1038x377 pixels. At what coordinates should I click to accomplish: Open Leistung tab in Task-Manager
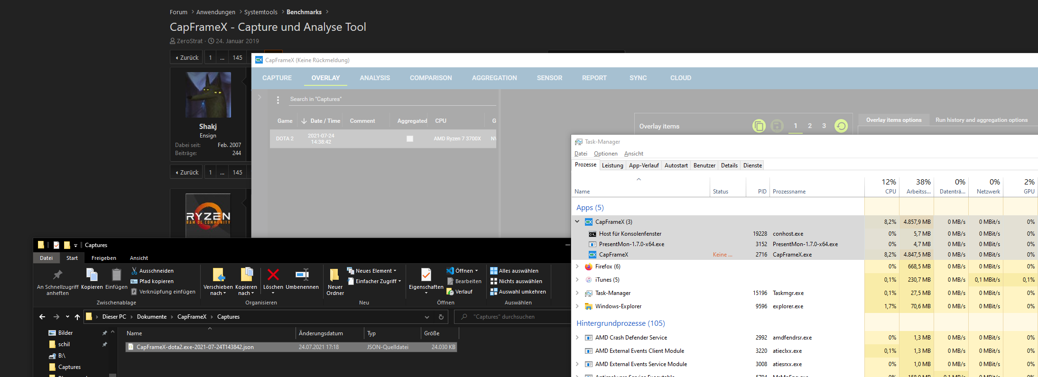pos(612,166)
